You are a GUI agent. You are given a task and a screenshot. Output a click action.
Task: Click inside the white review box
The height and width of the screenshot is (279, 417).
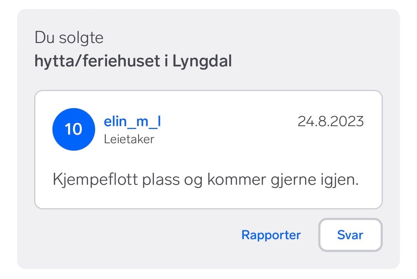tap(208, 156)
